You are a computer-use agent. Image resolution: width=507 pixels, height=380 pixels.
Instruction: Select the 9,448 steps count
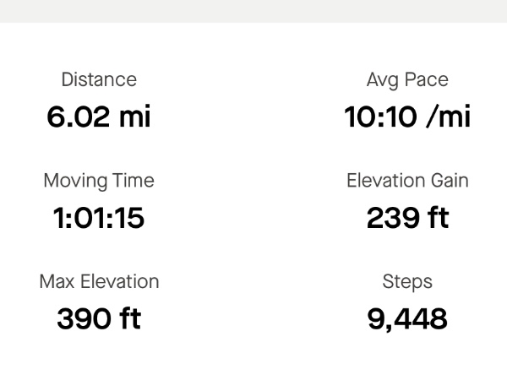tap(407, 319)
